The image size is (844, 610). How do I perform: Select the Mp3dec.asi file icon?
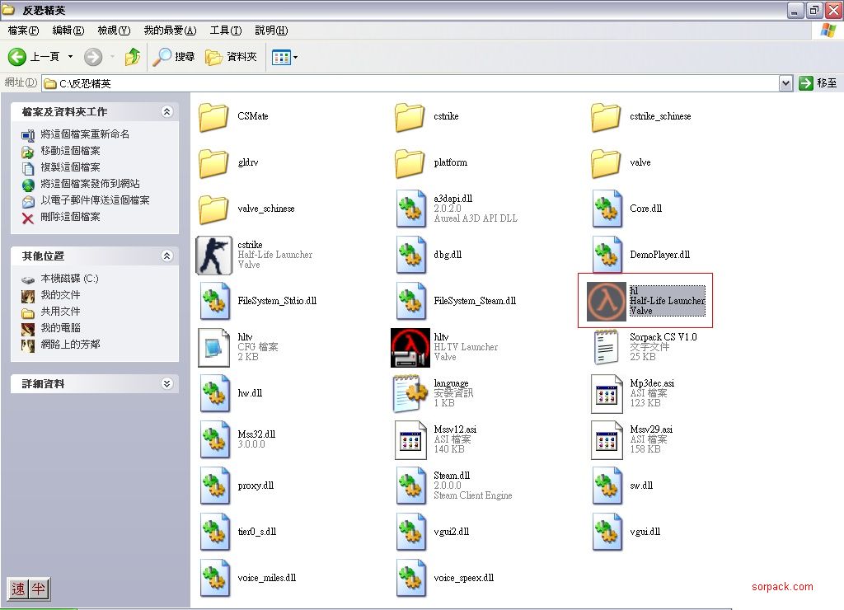(x=607, y=393)
